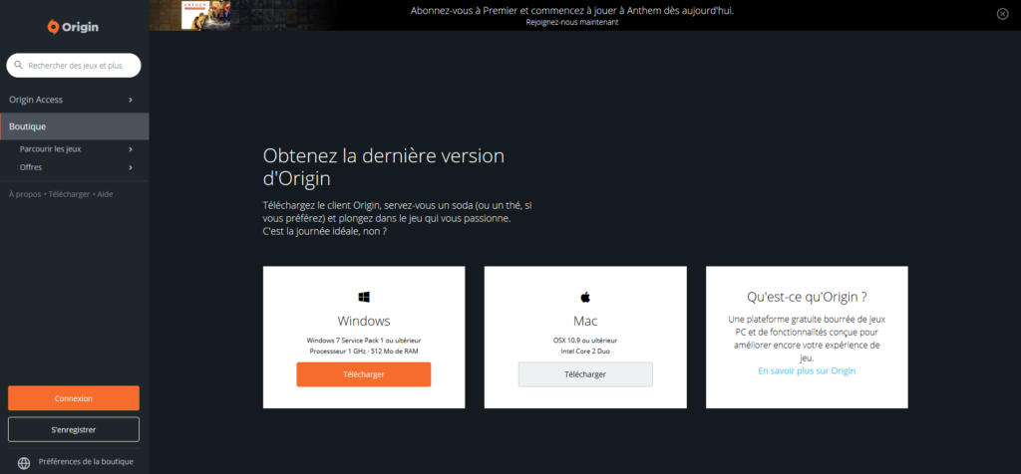Open the Offres submenu item
1021x474 pixels.
point(74,167)
